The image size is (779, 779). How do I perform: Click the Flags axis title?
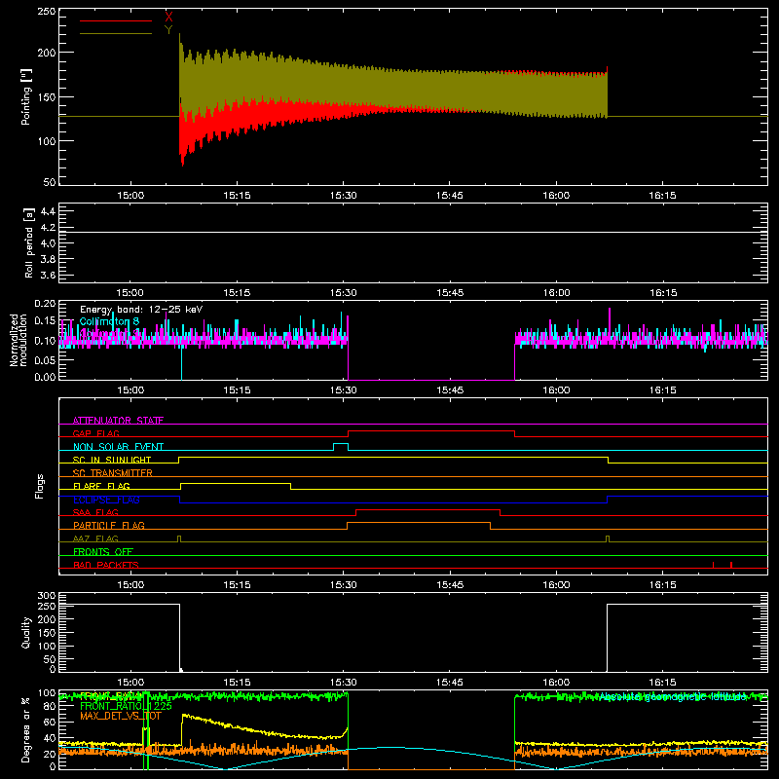[x=39, y=486]
